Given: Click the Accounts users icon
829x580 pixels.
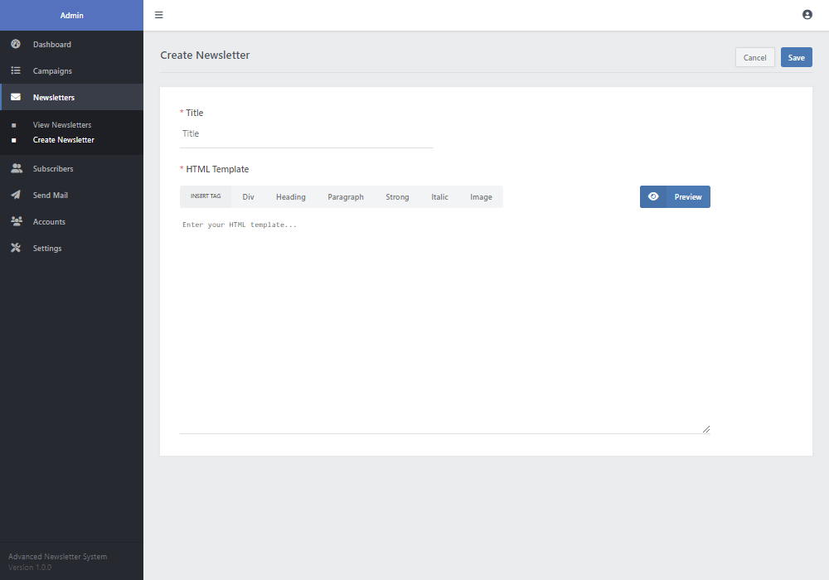Looking at the screenshot, I should pyautogui.click(x=17, y=221).
